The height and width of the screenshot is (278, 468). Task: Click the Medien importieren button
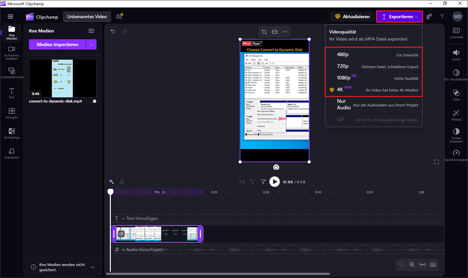[x=58, y=44]
